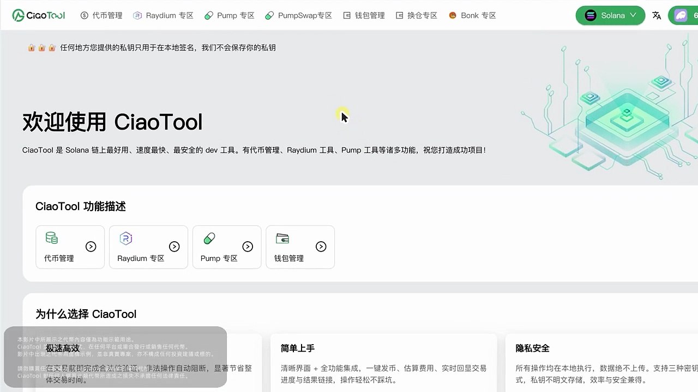Open the Raydium 专区 navigation menu

click(x=163, y=16)
